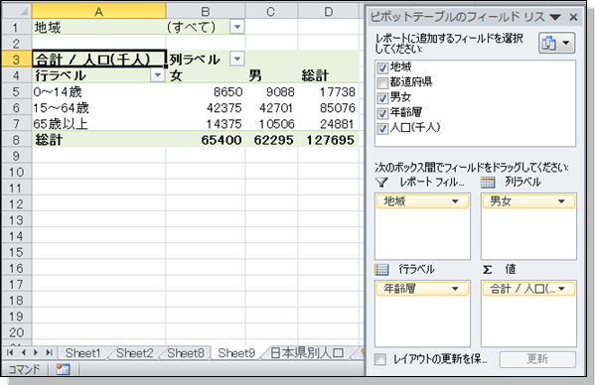Select the 総計 row label in row 8

(98, 140)
